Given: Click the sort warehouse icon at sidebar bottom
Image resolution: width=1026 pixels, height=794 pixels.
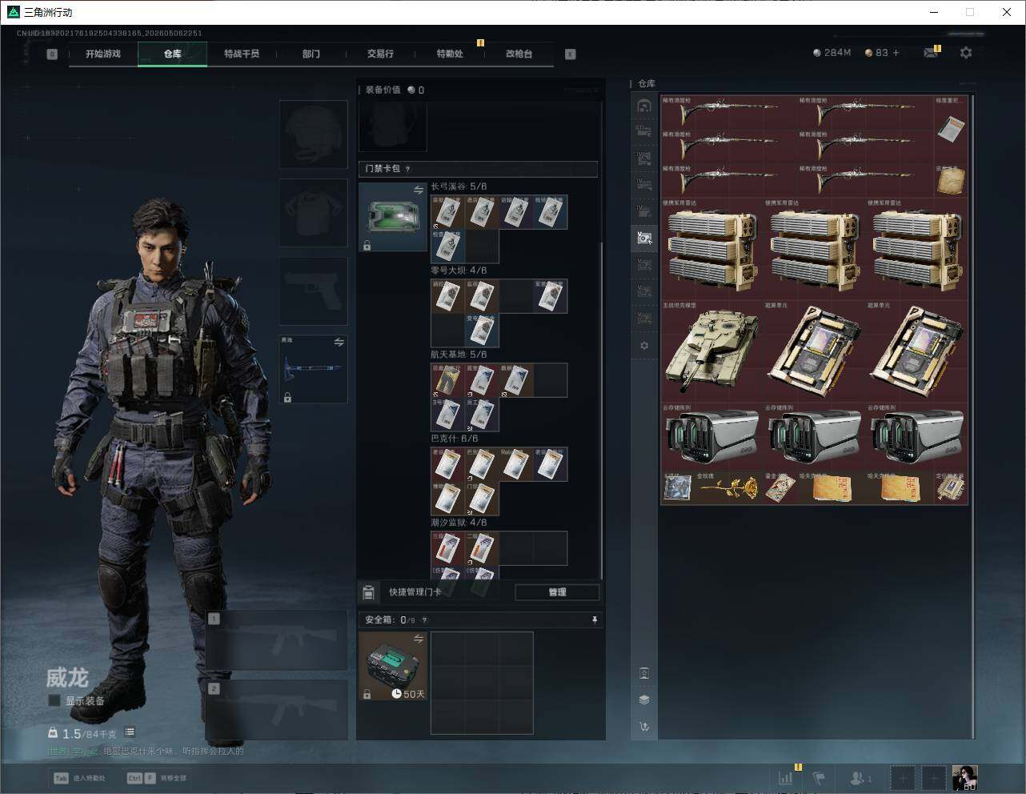Looking at the screenshot, I should point(644,727).
